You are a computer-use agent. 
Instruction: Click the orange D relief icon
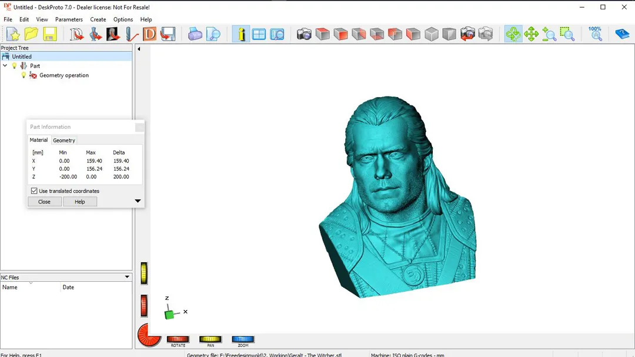[149, 34]
